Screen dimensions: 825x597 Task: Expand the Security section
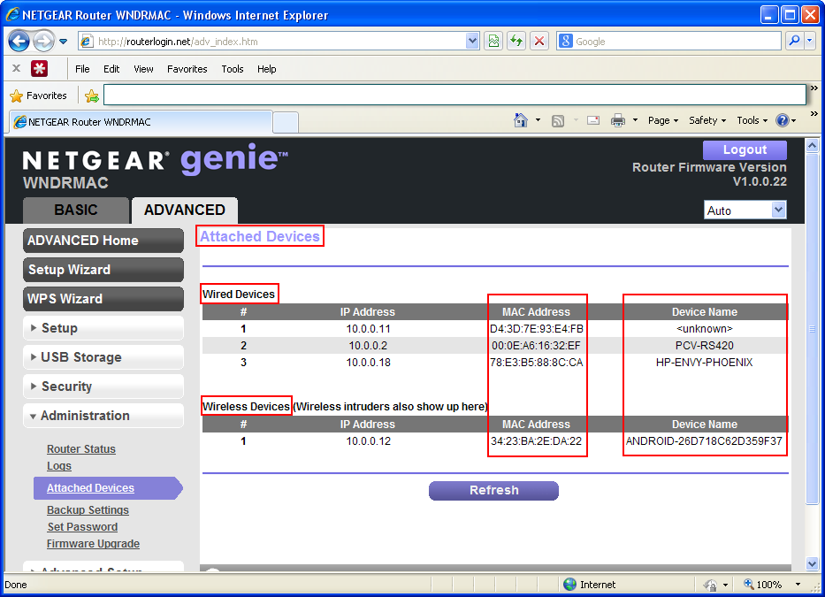[x=103, y=387]
